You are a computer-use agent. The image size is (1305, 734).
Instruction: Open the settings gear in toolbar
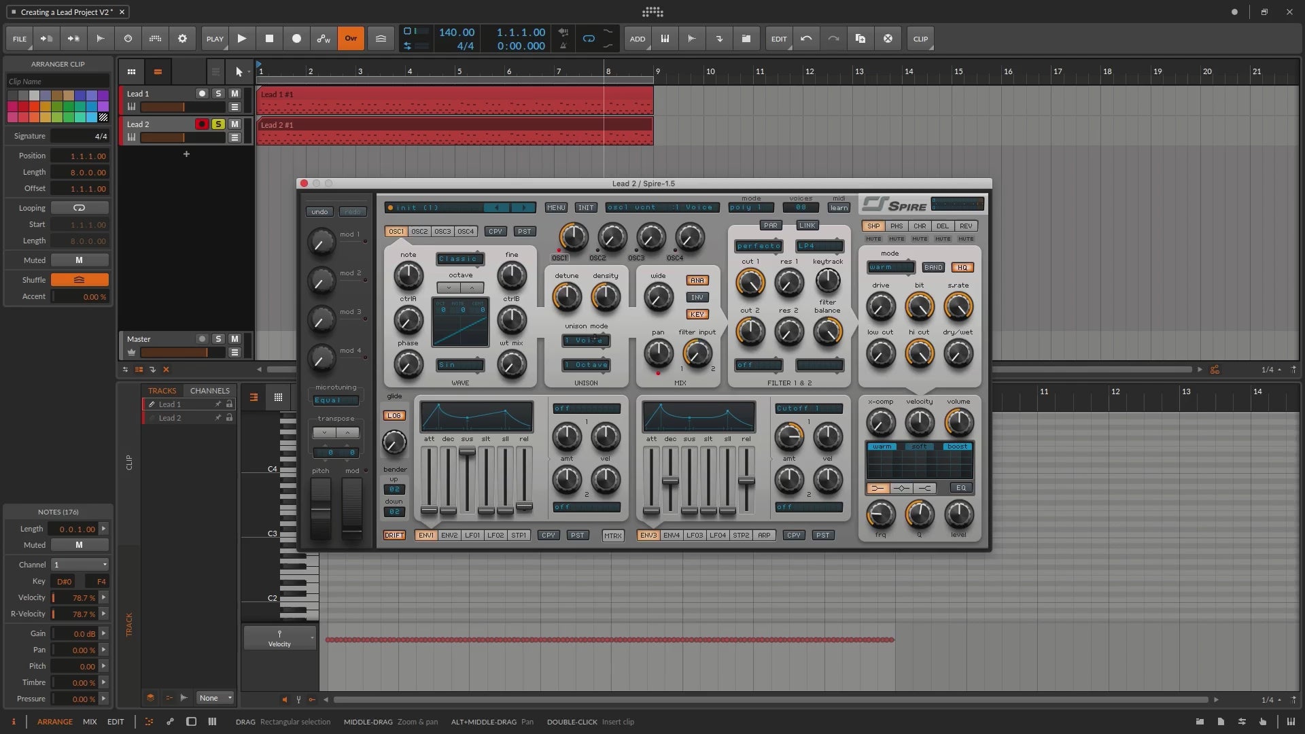pos(182,39)
